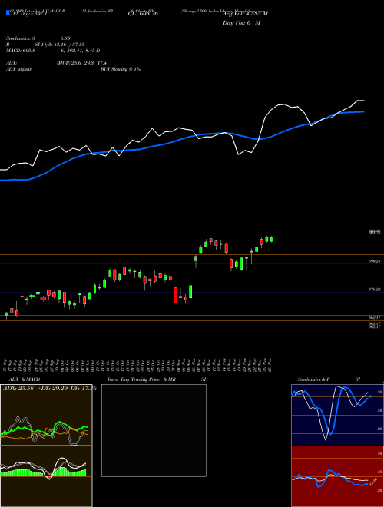
Task: Click the right end of the white price line
Action: [x=364, y=101]
